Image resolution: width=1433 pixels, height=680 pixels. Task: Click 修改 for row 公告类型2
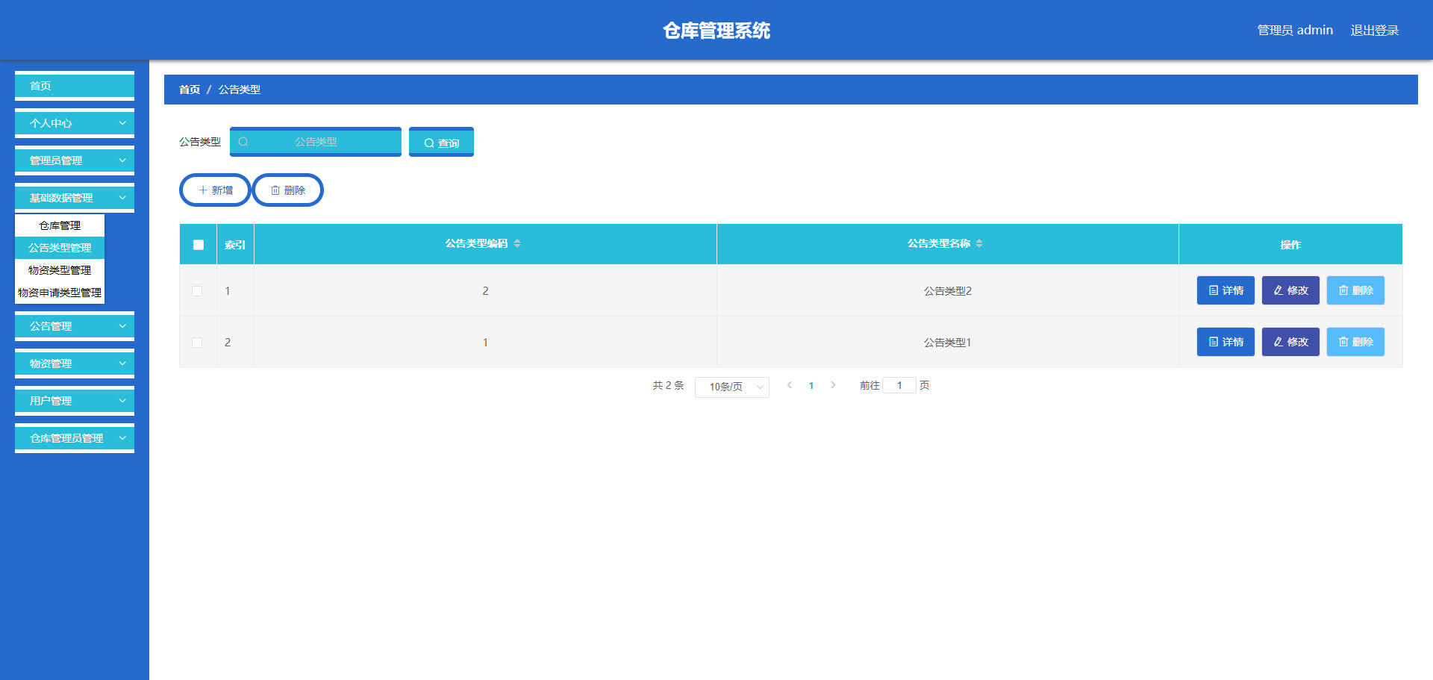tap(1290, 290)
